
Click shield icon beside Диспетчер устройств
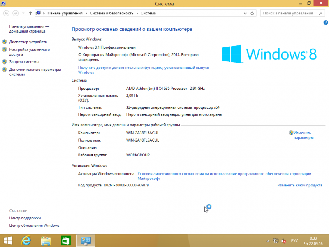click(x=5, y=42)
